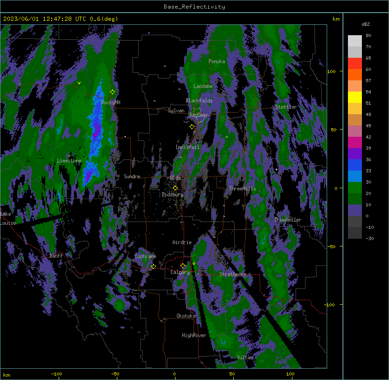
Task: Select the Didsbury label
Action: [x=173, y=195]
